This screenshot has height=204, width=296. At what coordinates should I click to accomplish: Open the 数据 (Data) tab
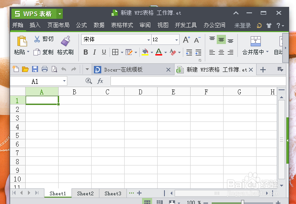(x=99, y=25)
